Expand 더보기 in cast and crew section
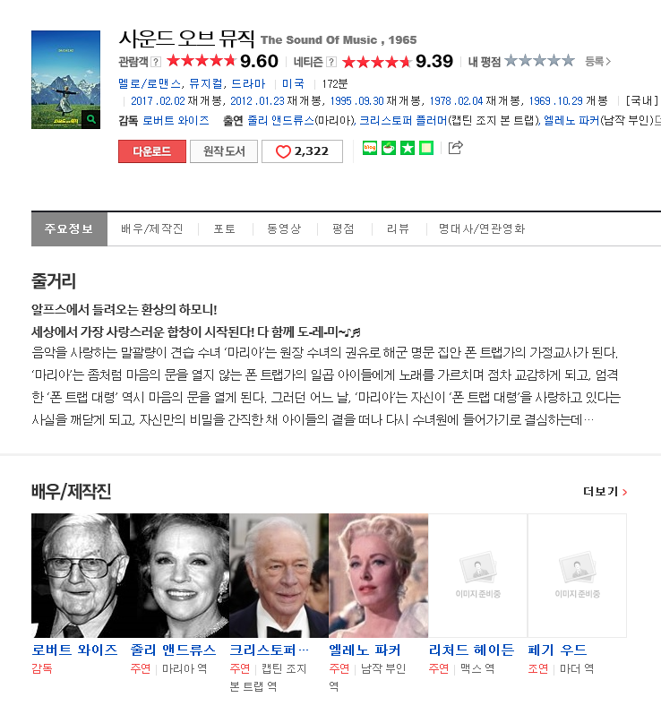Image resolution: width=661 pixels, height=706 pixels. pos(605,492)
